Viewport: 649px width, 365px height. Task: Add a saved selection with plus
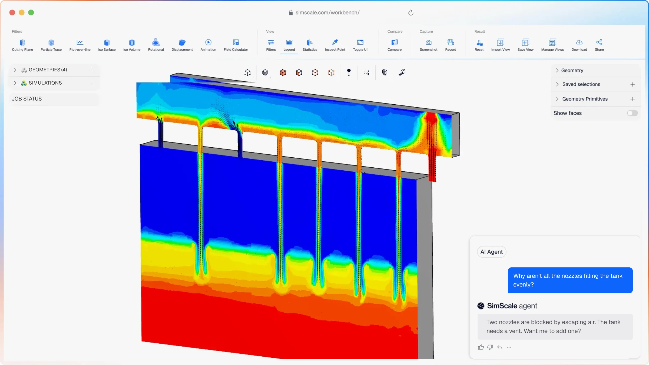(633, 85)
